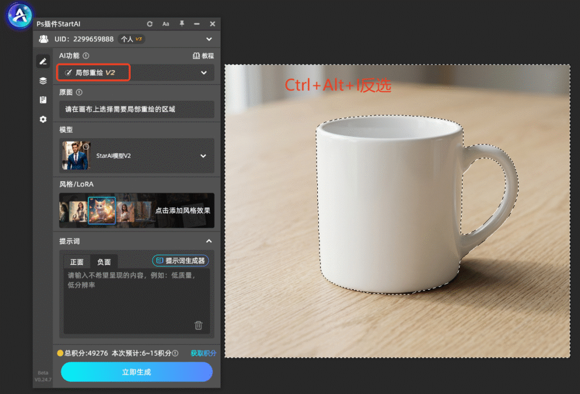Click the info icon beside 原图
This screenshot has height=394, width=580.
point(79,92)
